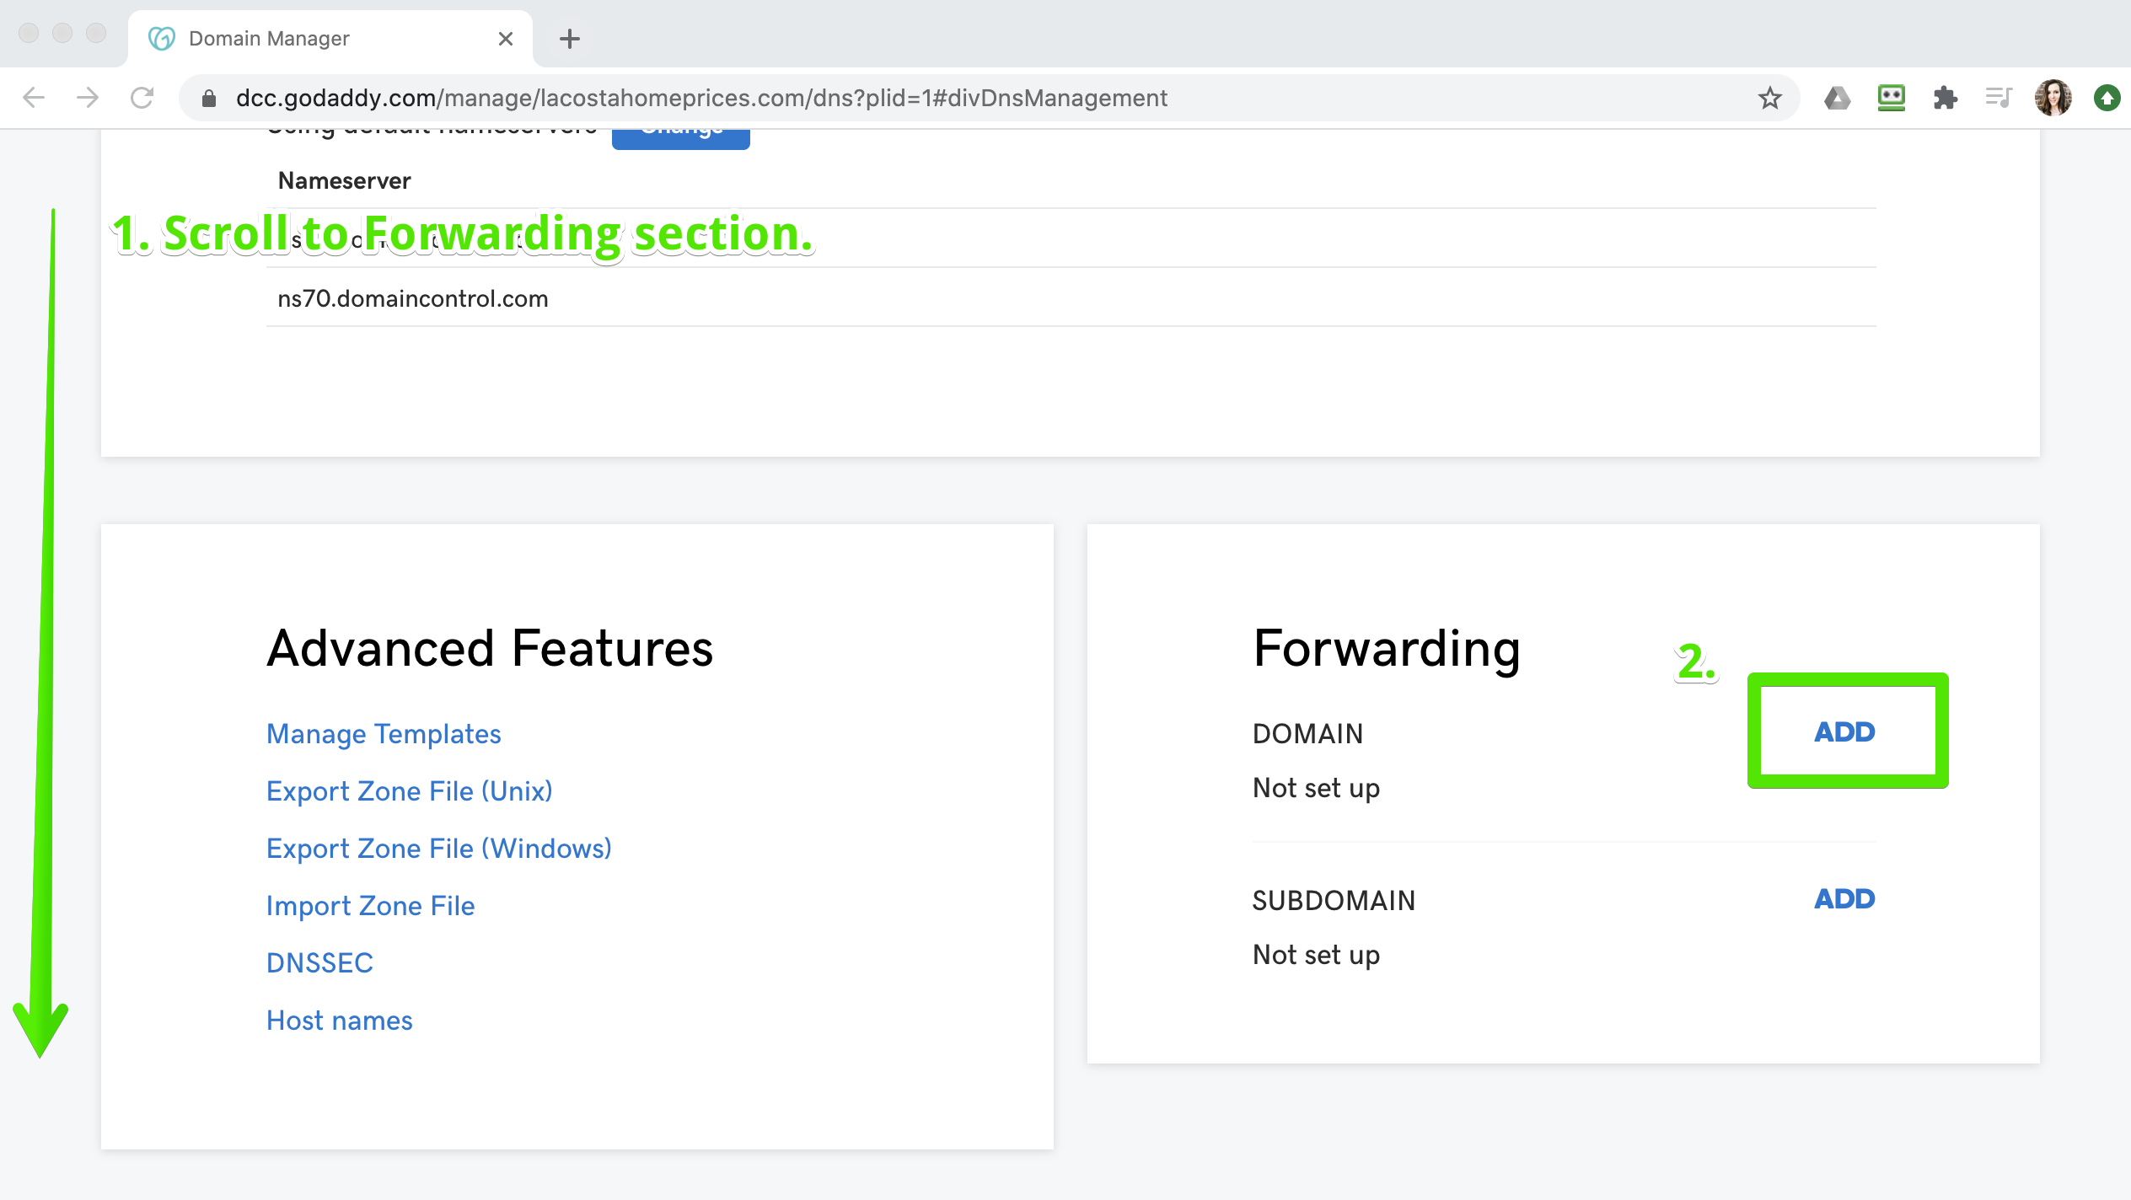
Task: Bookmark this page with the star icon
Action: coord(1769,99)
